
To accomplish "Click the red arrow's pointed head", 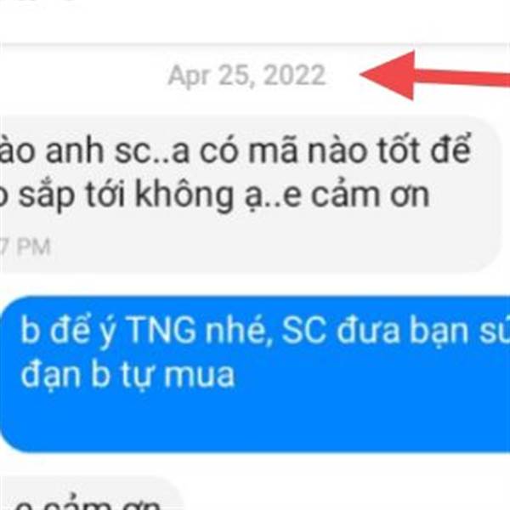I will (x=388, y=75).
